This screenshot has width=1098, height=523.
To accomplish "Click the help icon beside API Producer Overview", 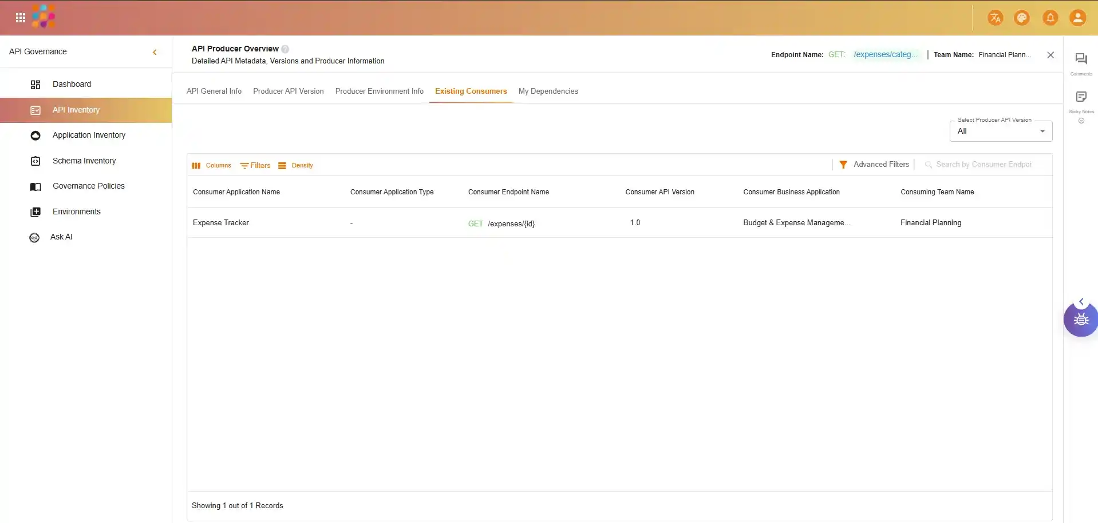I will [x=285, y=49].
